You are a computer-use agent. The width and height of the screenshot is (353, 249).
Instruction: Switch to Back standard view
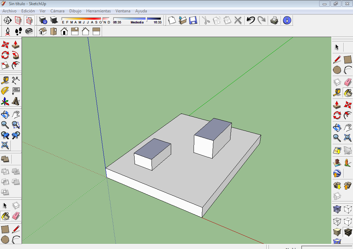86,31
